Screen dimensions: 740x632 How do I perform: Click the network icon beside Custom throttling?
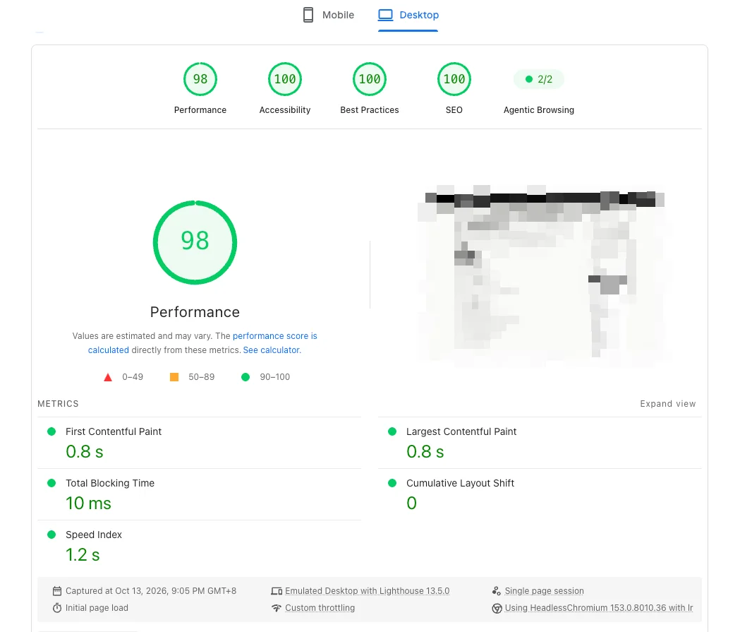[x=277, y=608]
